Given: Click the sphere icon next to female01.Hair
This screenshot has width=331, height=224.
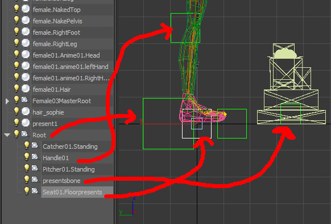Looking at the screenshot, I should coord(26,88).
